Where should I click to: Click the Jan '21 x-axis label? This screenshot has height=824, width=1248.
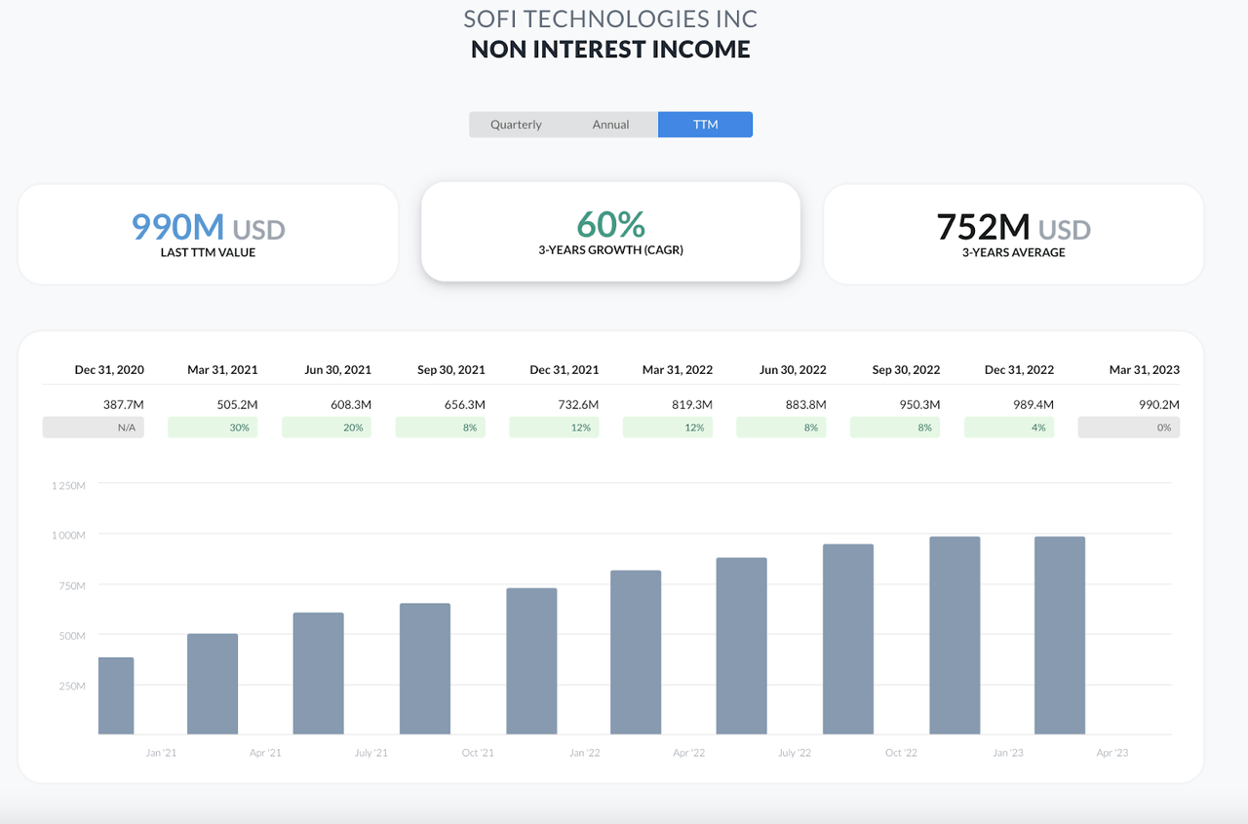click(161, 753)
